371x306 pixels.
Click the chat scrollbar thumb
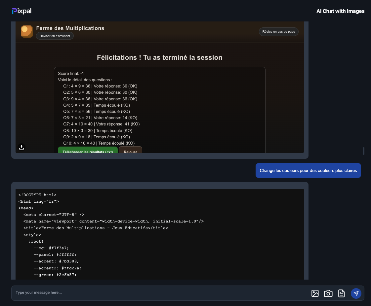coord(364,151)
